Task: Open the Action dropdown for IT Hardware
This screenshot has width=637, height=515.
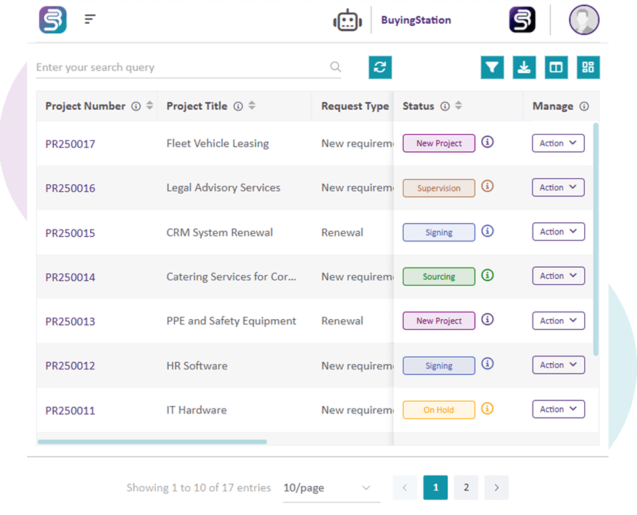Action: [558, 409]
